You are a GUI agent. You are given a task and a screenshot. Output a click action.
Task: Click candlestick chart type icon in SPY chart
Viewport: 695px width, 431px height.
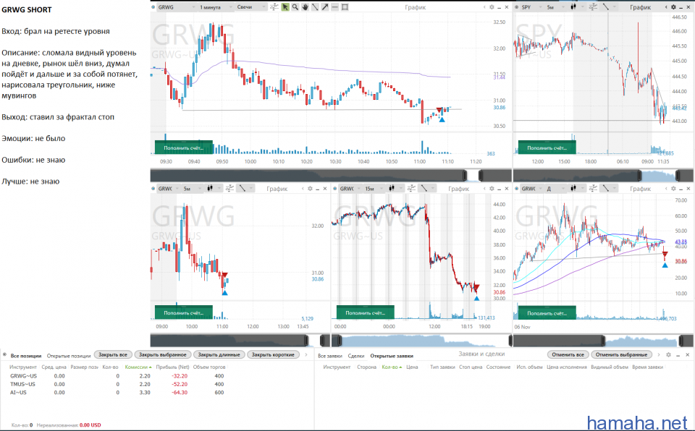573,7
